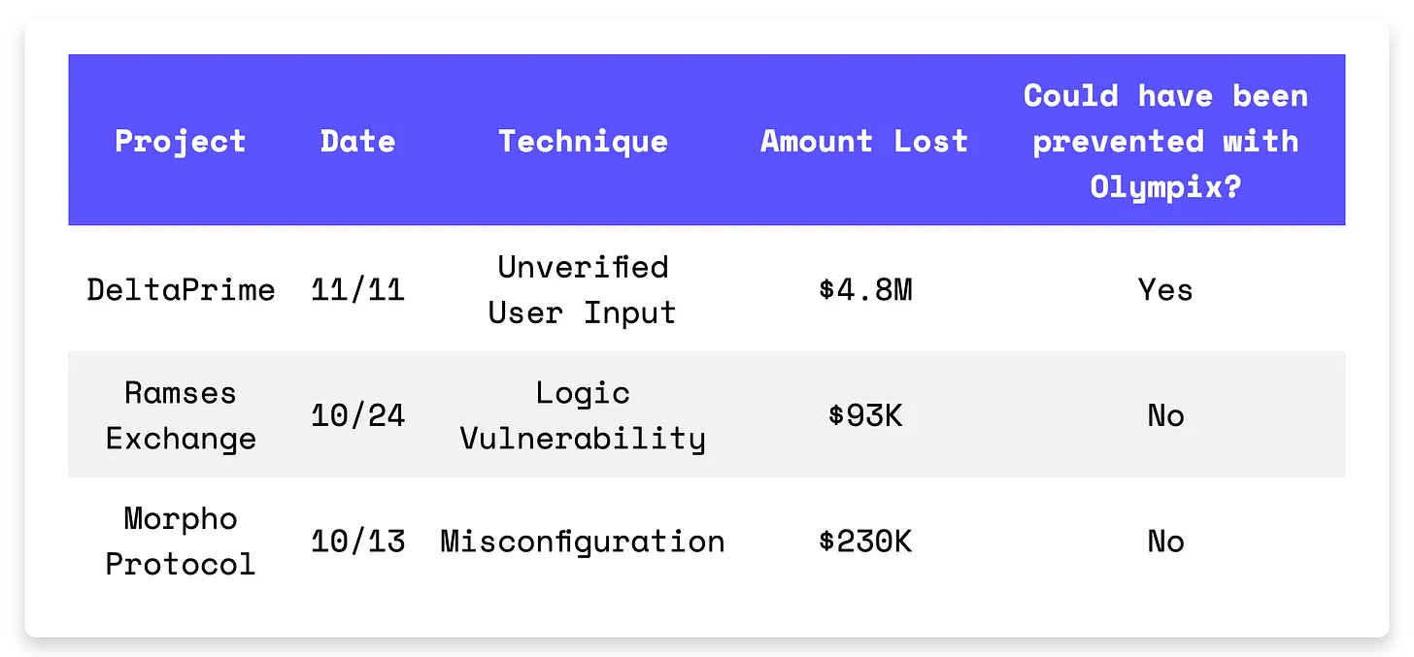Screen dimensions: 1414x657
Task: Click the 10/13 date cell
Action: tap(357, 541)
